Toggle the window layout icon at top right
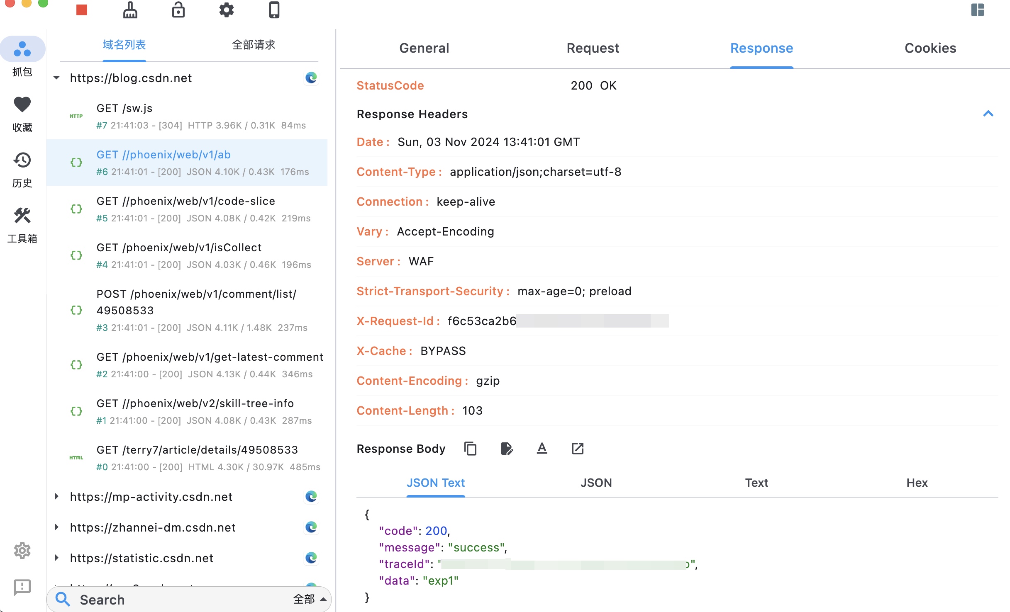Screen dimensions: 1010x612 pyautogui.click(x=977, y=10)
